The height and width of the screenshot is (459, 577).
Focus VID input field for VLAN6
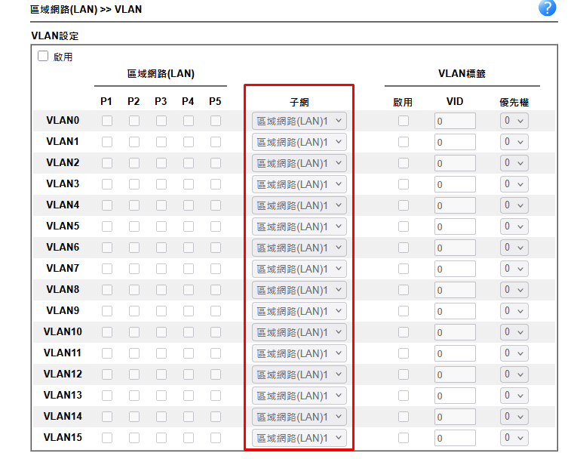(x=455, y=248)
